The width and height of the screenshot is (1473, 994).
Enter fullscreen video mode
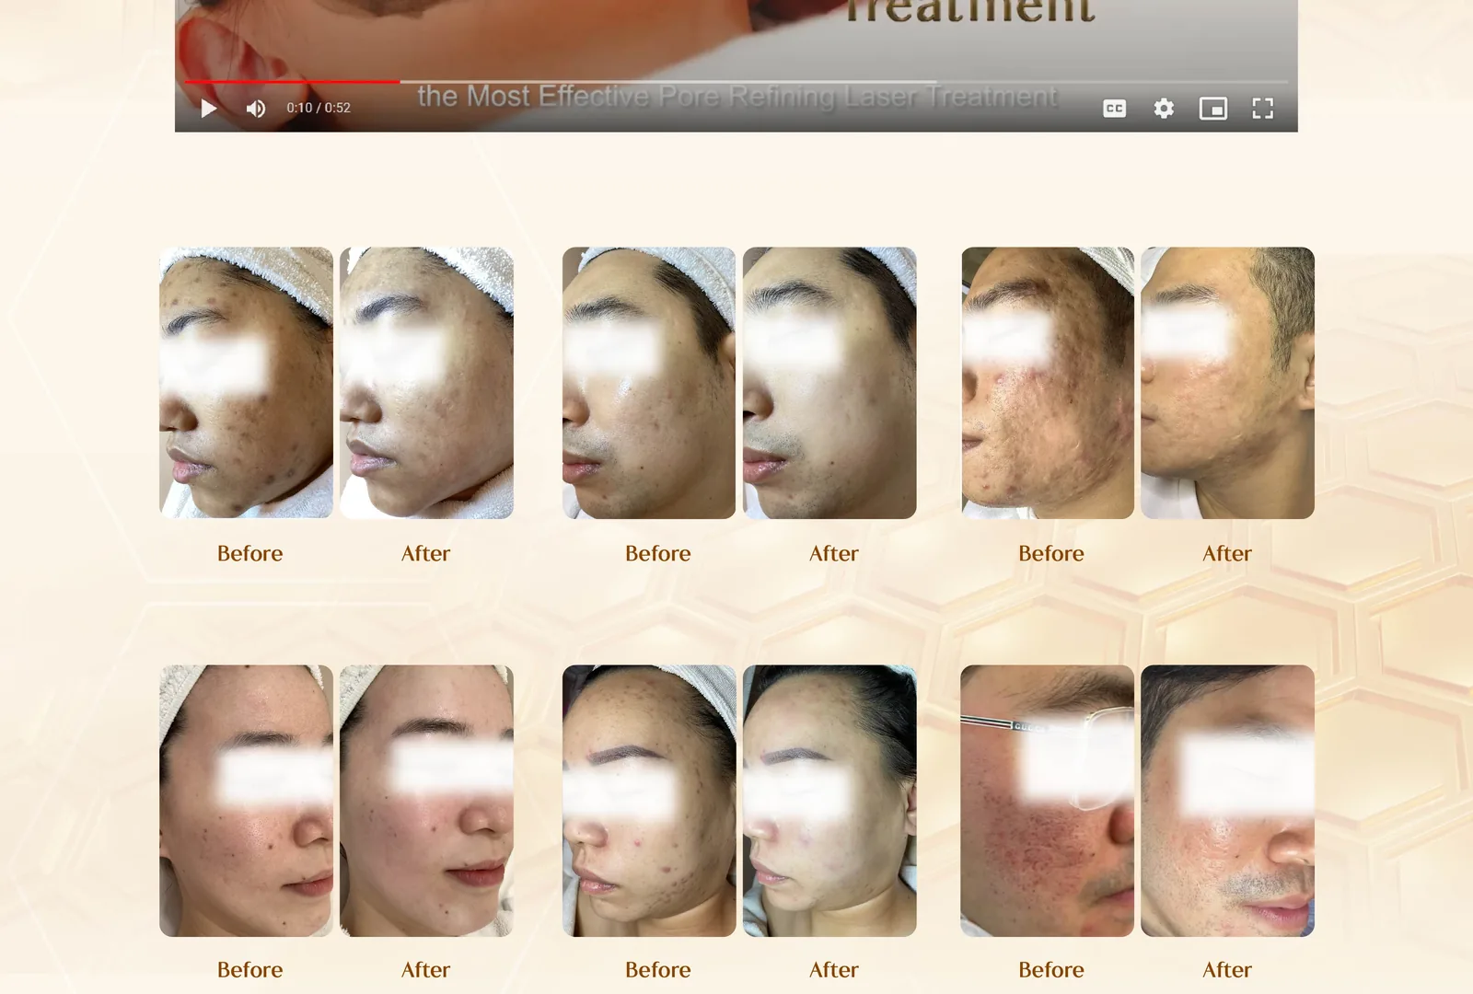[x=1263, y=109]
